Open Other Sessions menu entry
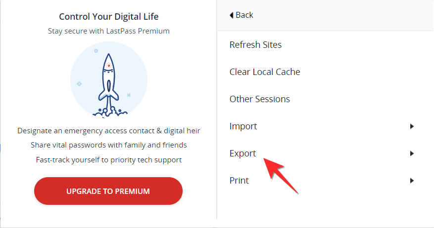 pyautogui.click(x=260, y=99)
